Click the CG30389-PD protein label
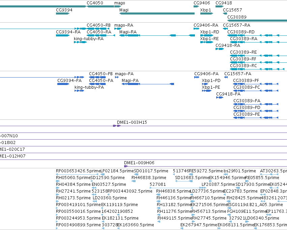Viewport: 287px width, 230px height. pos(247,108)
